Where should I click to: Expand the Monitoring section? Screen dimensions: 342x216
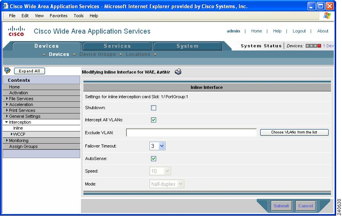7,140
